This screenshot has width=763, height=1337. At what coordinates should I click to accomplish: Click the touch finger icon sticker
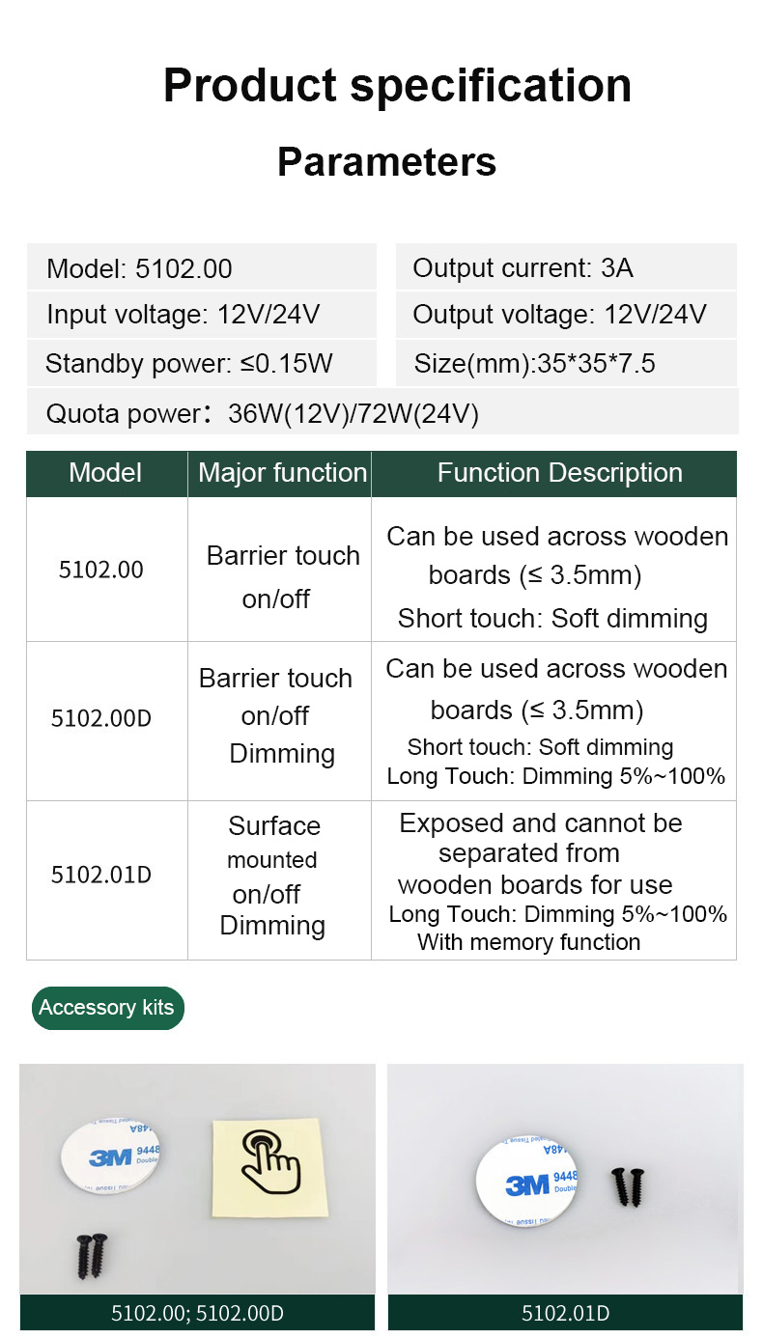(x=269, y=1167)
